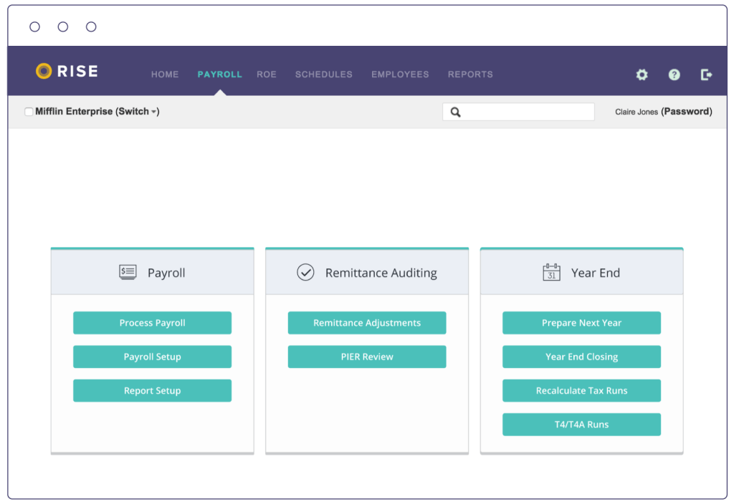Click the Mifflin Enterprise company name

pyautogui.click(x=74, y=111)
